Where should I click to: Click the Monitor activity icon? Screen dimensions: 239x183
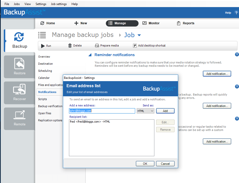coord(144,23)
